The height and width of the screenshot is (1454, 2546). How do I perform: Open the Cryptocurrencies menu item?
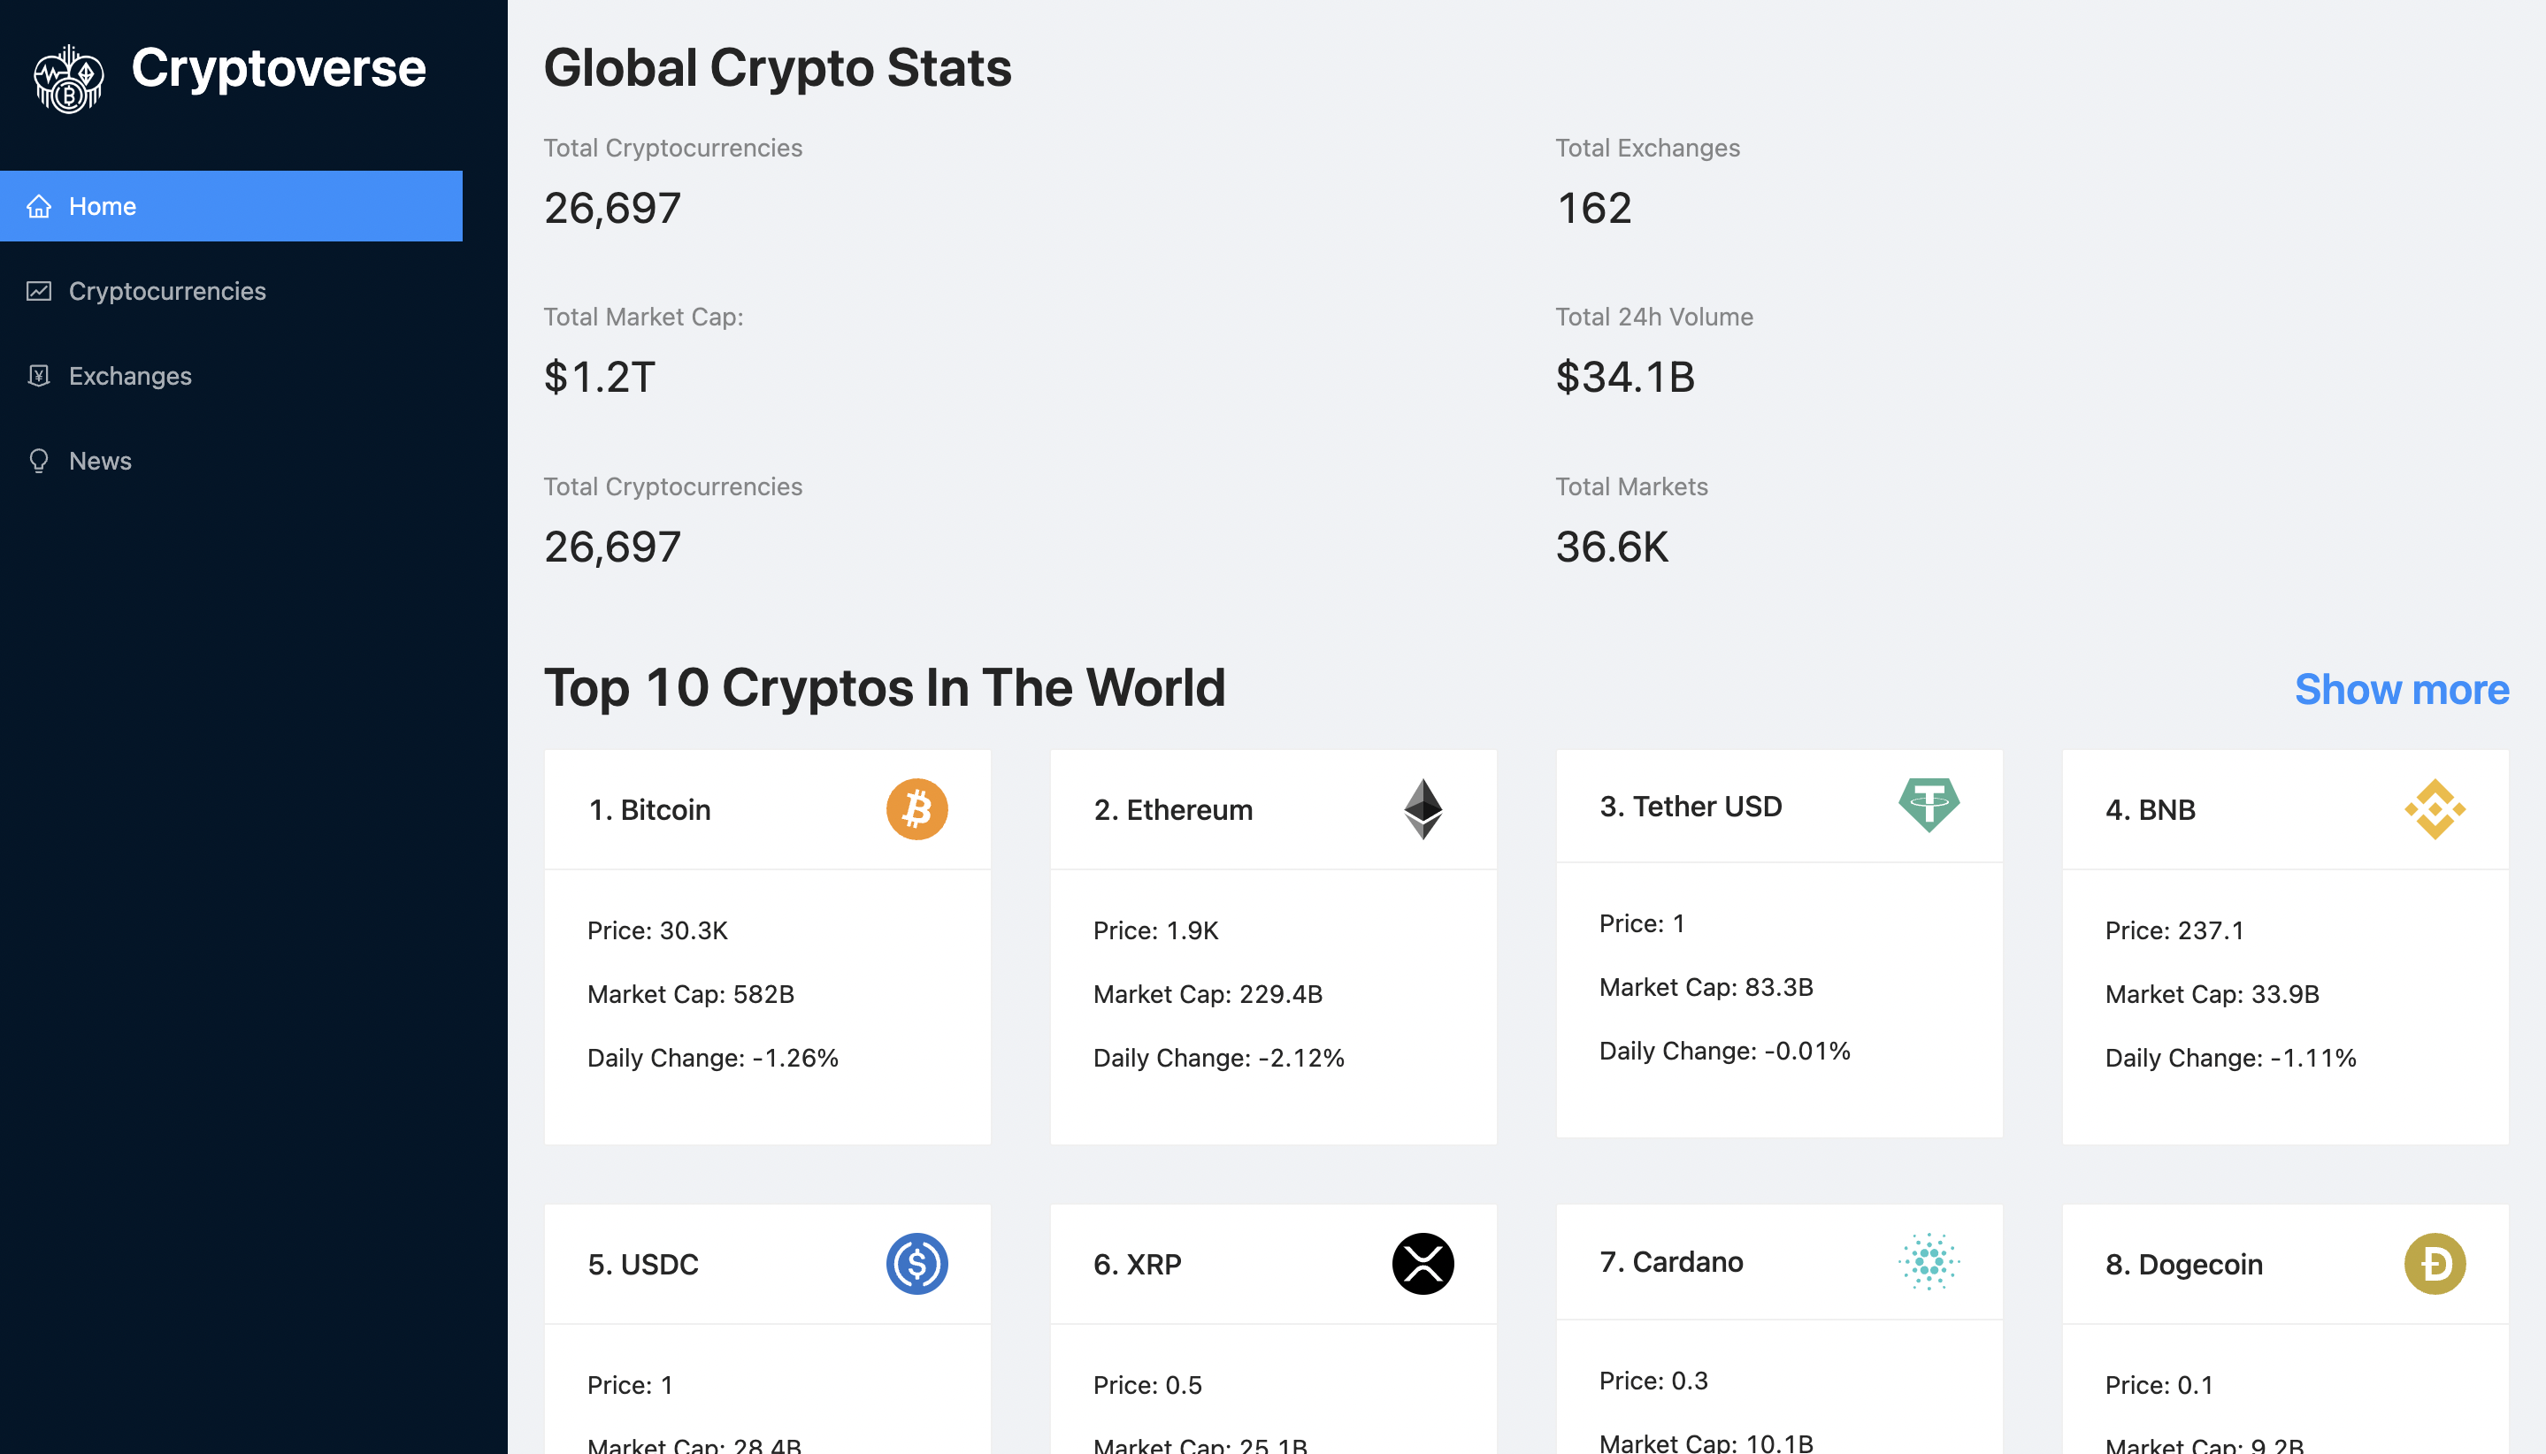tap(231, 291)
